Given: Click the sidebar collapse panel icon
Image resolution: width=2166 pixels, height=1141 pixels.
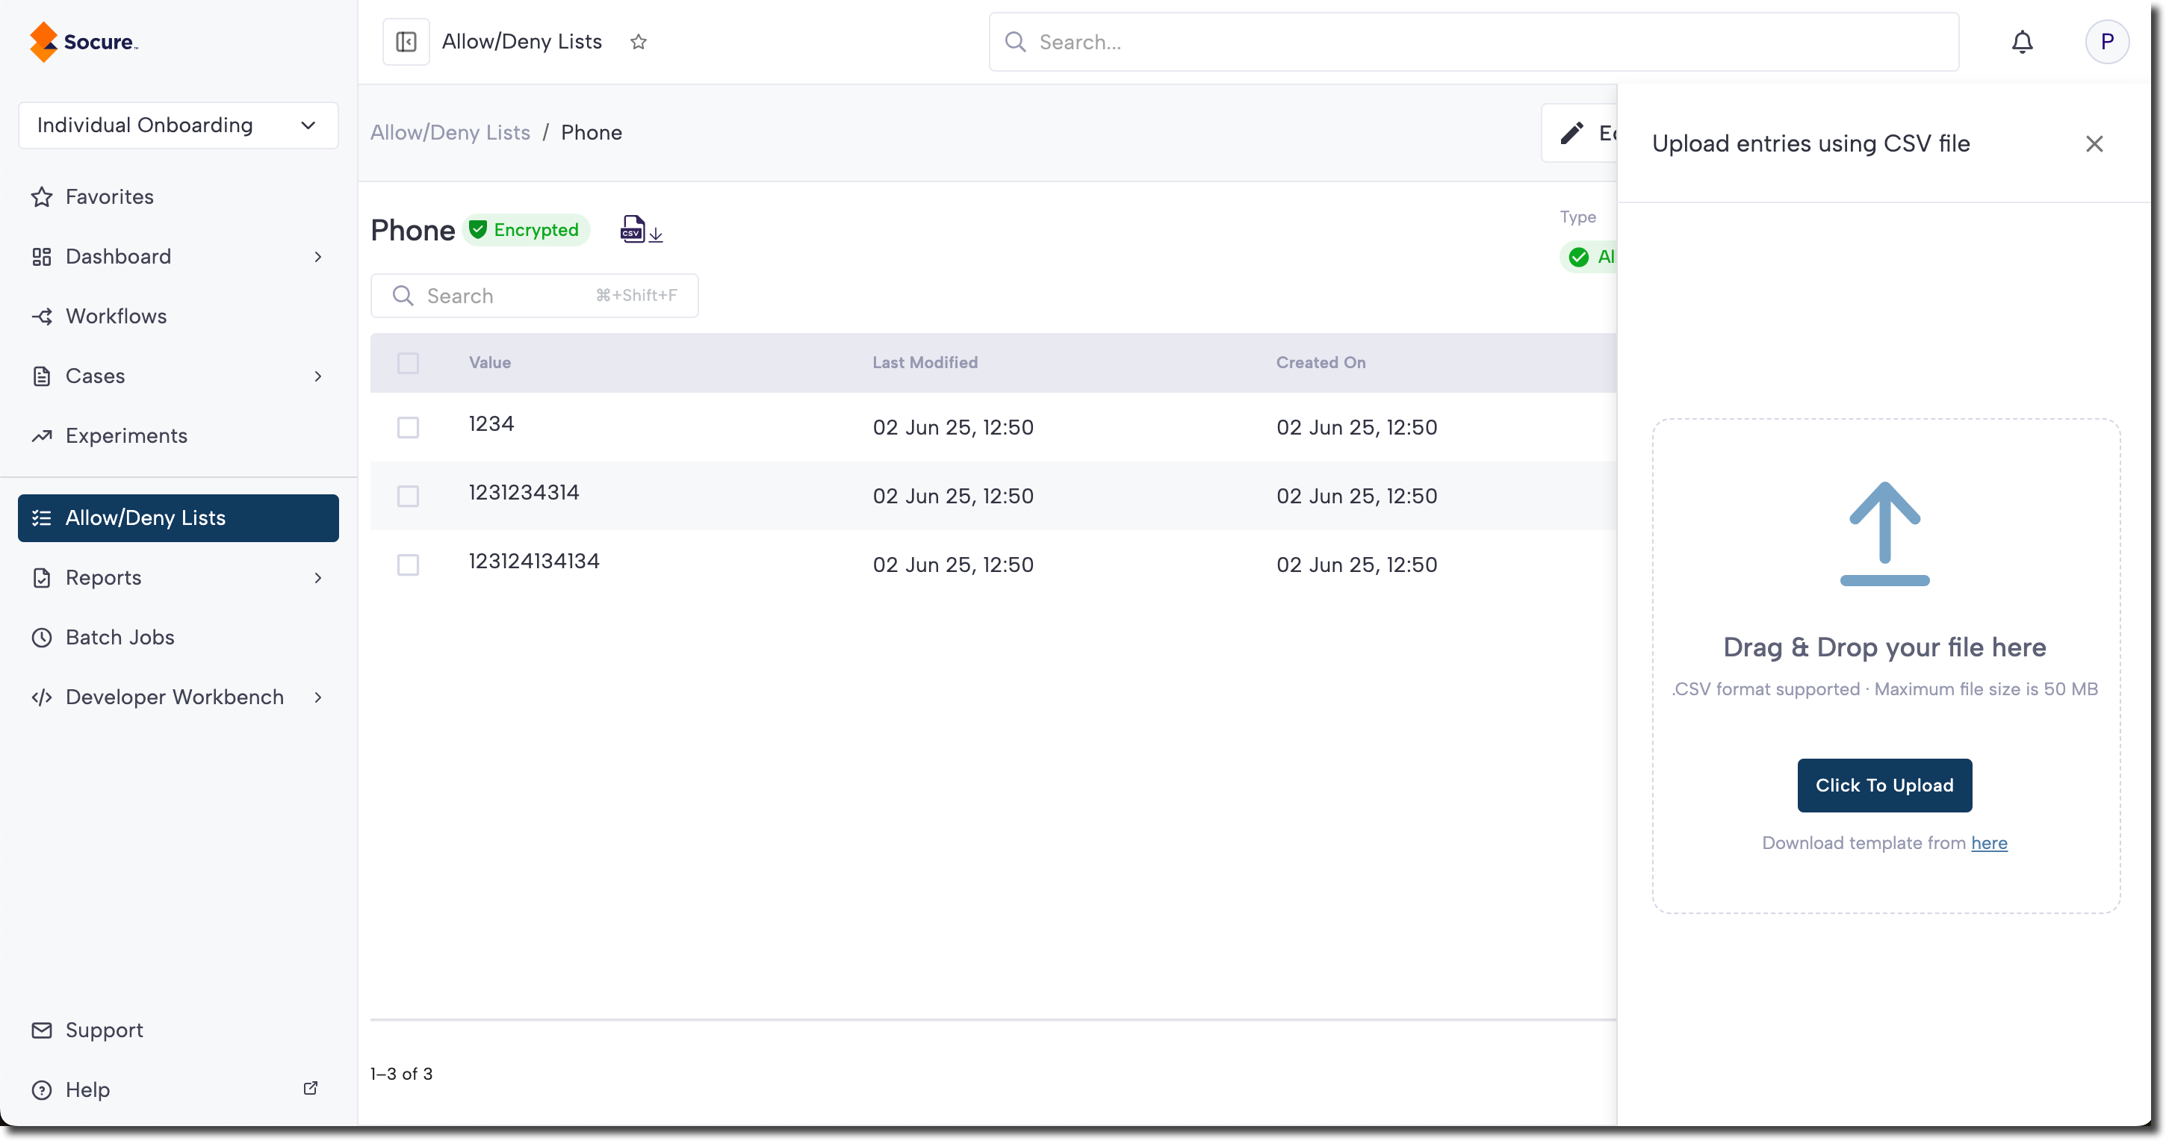Looking at the screenshot, I should coord(406,42).
